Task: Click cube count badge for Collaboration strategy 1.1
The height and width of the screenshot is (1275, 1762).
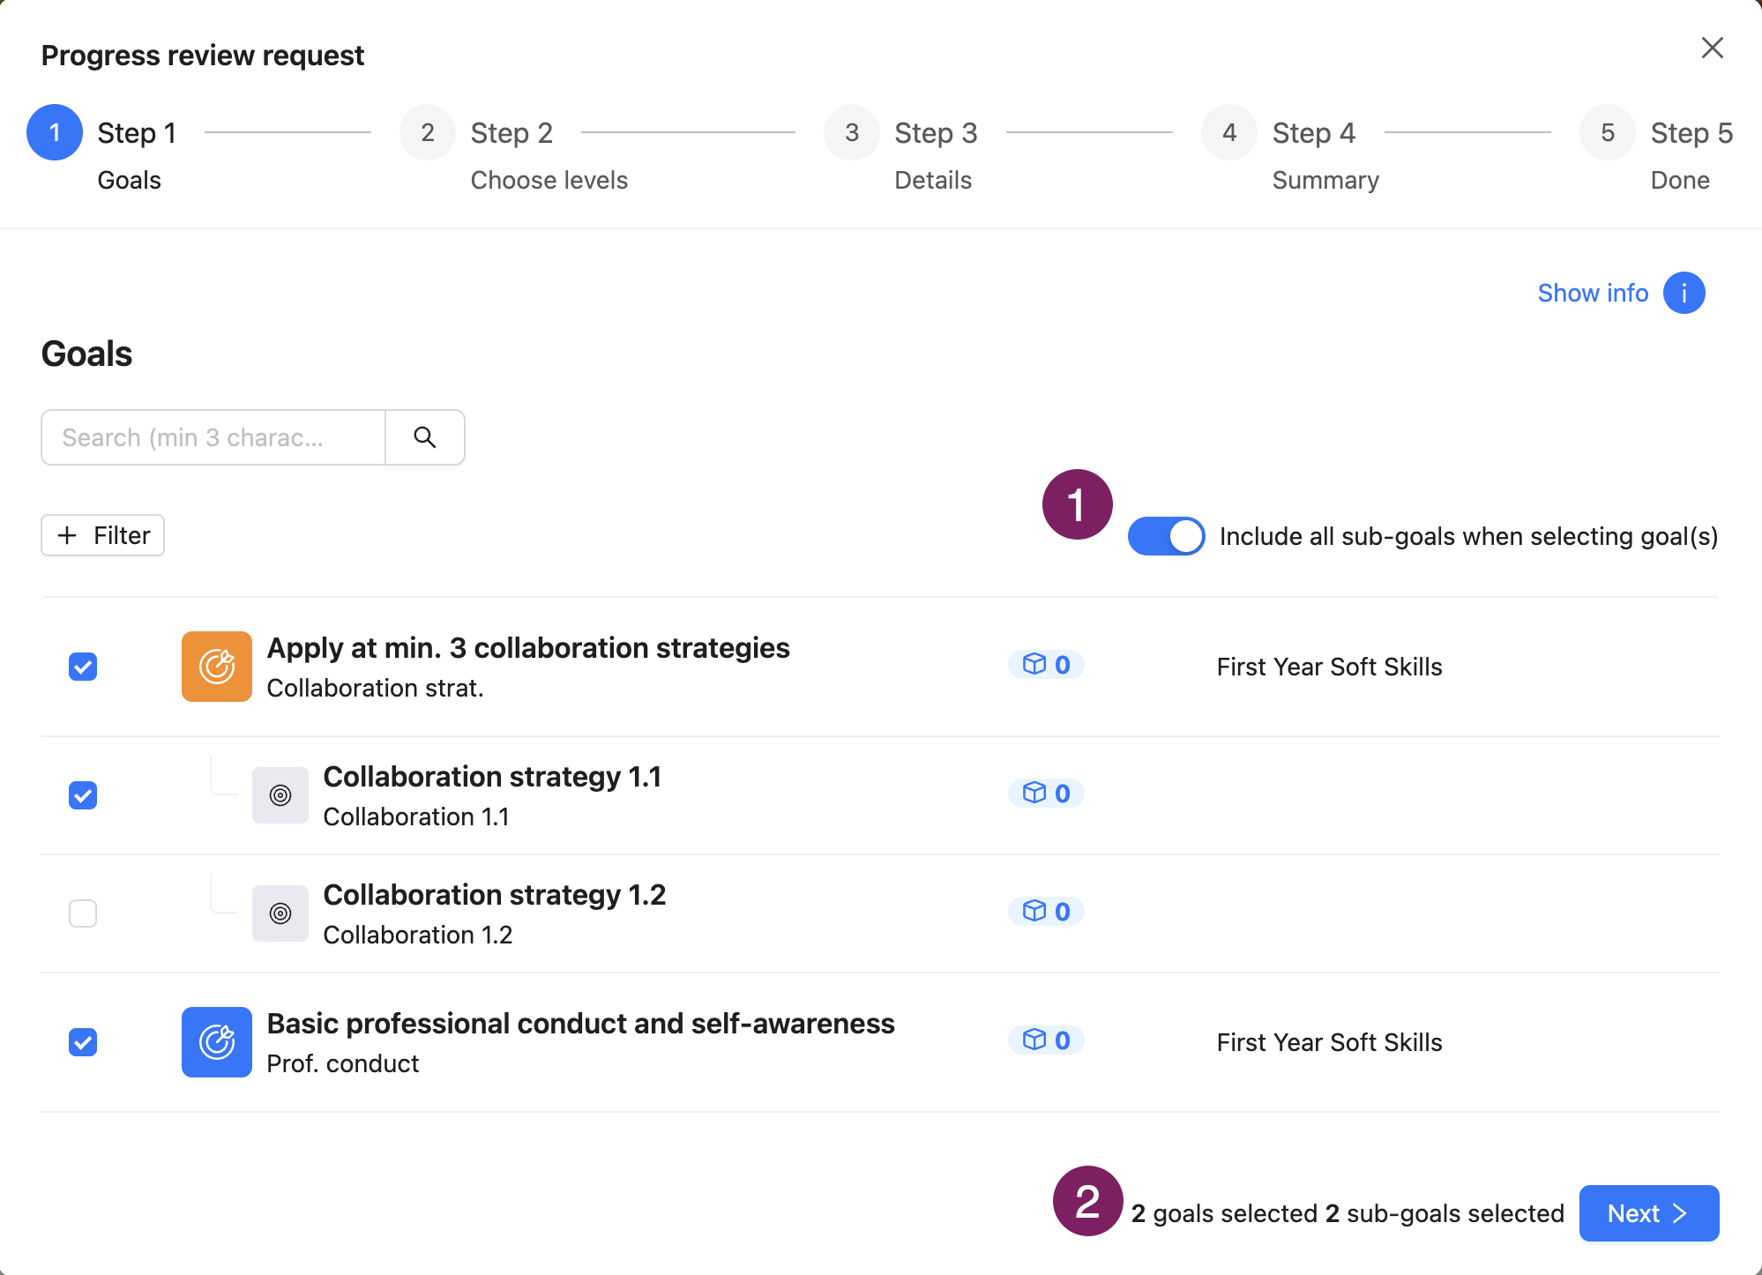Action: tap(1046, 794)
